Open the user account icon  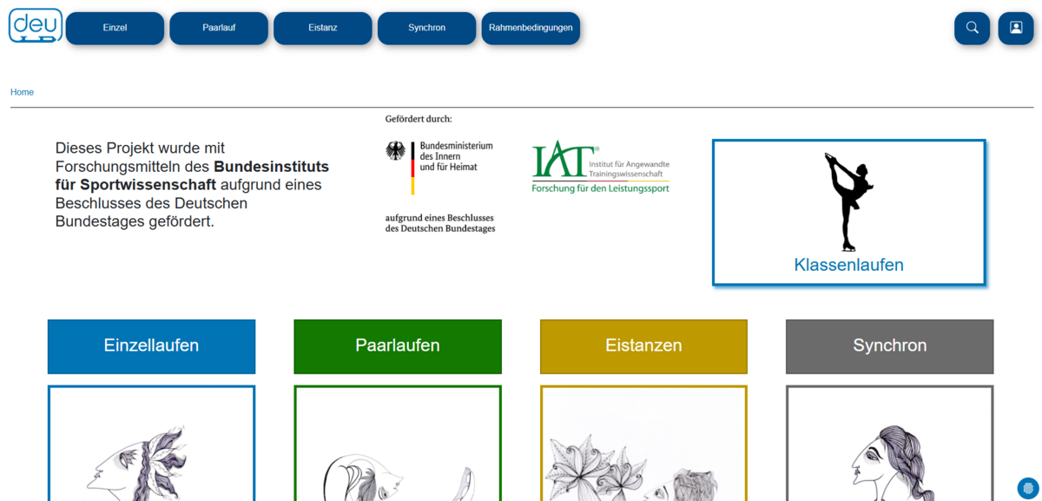coord(1015,28)
